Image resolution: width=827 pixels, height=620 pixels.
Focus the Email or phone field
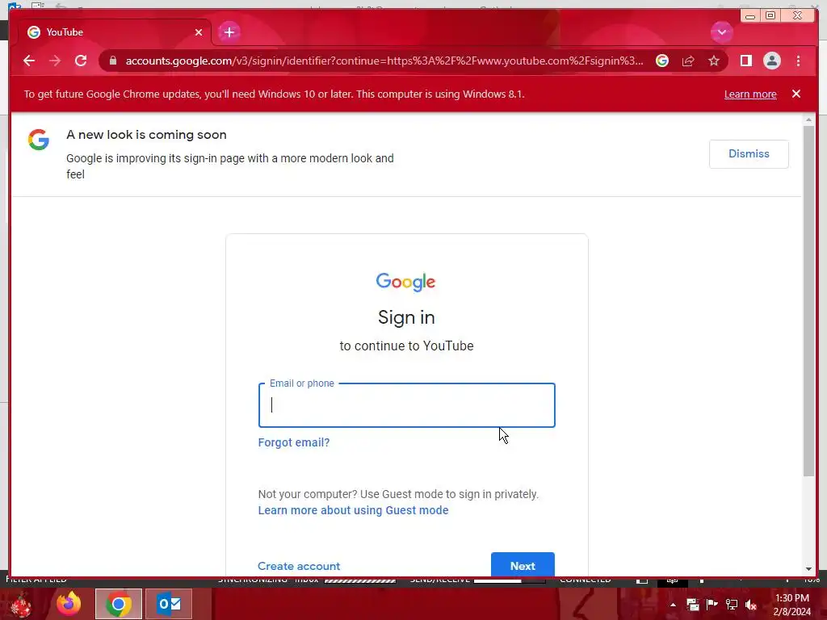[407, 405]
